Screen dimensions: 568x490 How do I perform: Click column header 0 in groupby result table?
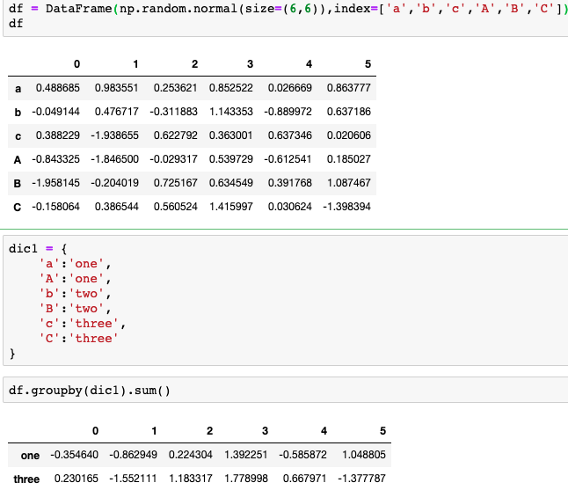coord(95,431)
